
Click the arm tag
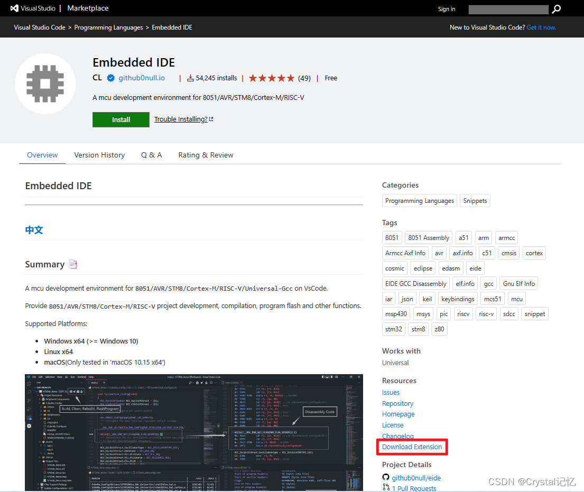[484, 238]
